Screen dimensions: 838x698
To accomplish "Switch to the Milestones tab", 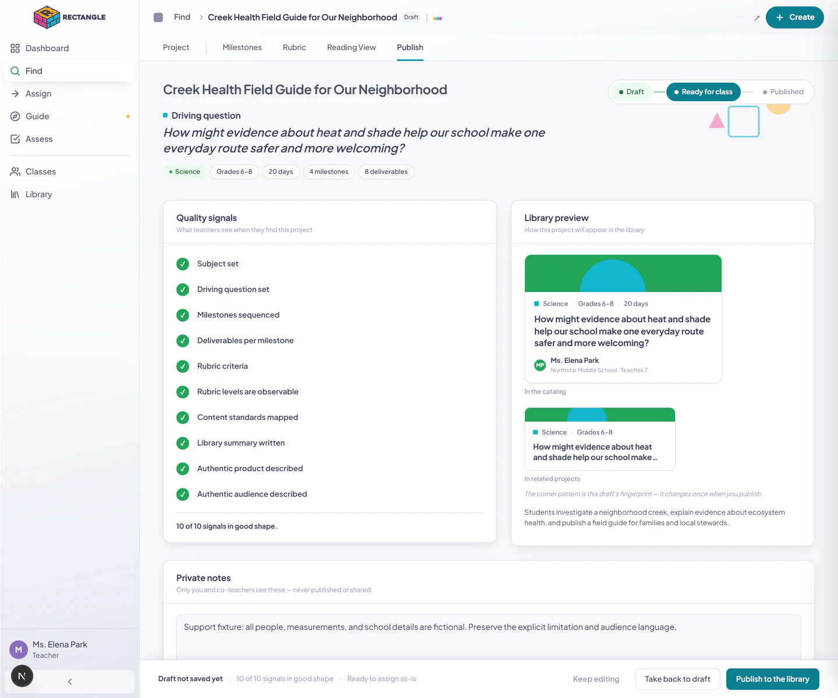I will (x=242, y=48).
